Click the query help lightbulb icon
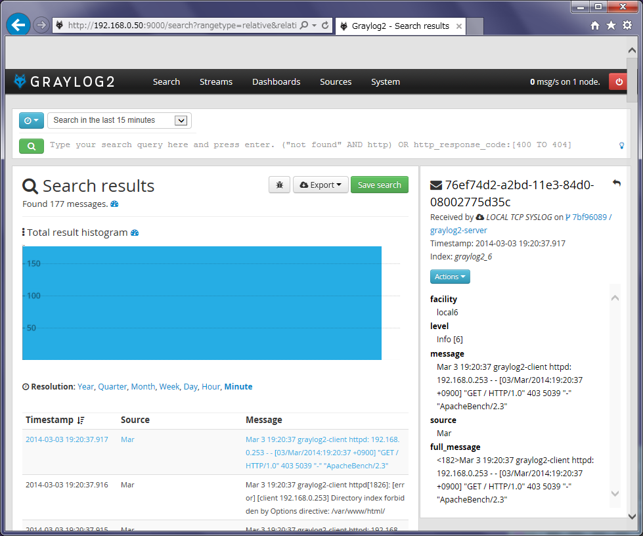The width and height of the screenshot is (643, 536). [x=622, y=145]
